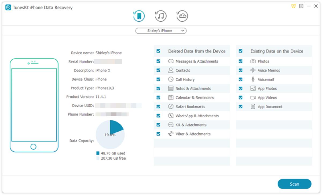Switch to Recover from iCloud backup icon
The height and width of the screenshot is (195, 322).
[182, 16]
